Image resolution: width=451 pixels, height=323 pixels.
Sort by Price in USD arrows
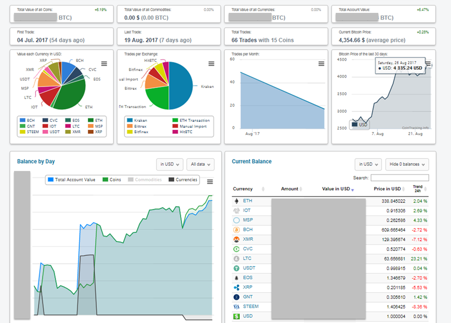tap(403, 189)
